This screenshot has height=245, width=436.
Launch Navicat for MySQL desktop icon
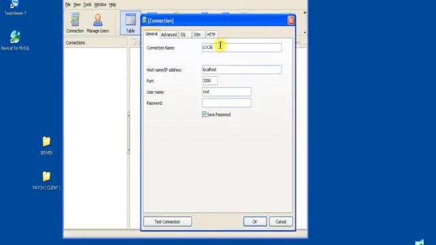click(x=15, y=41)
